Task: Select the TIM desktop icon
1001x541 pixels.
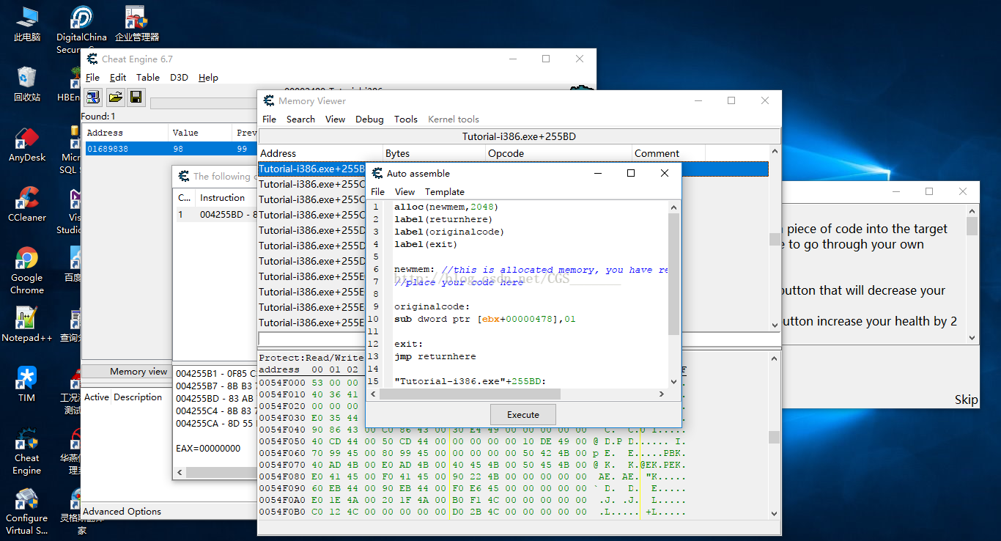Action: tap(27, 380)
